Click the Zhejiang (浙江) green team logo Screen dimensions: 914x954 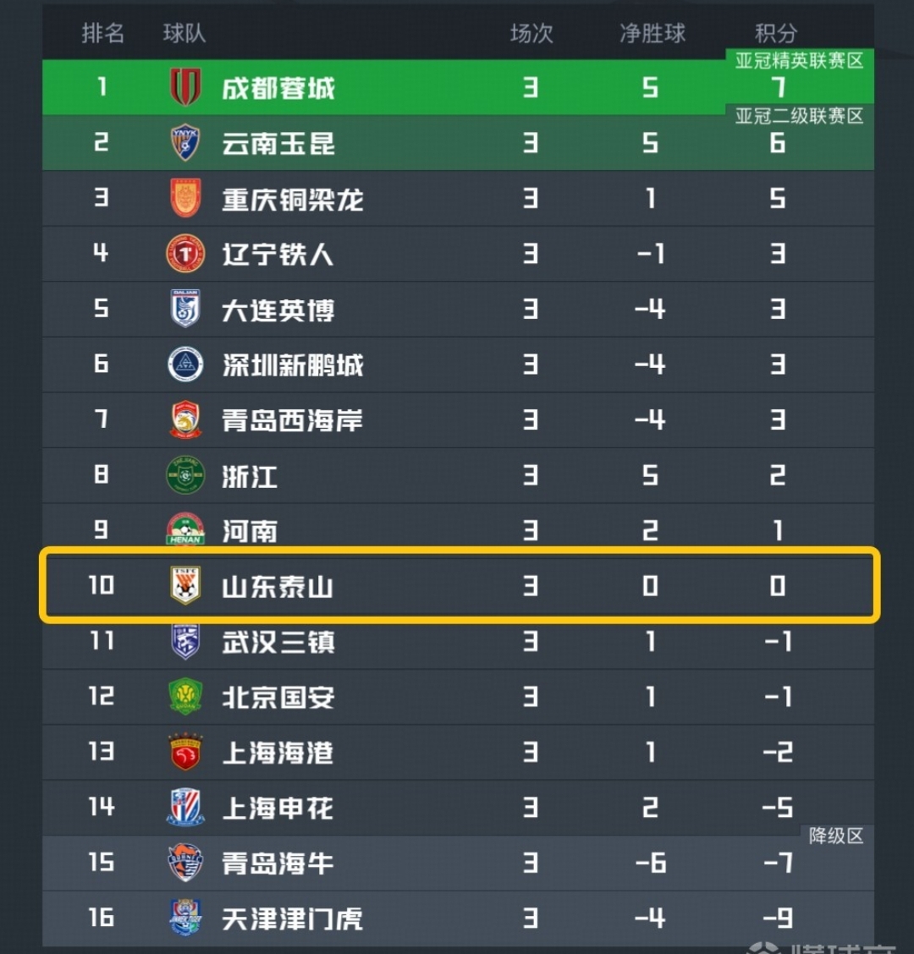[x=185, y=475]
